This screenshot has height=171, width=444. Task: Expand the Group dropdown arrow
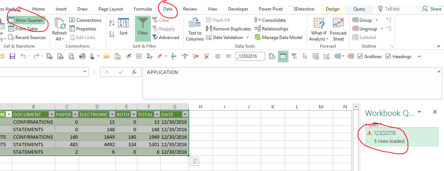pyautogui.click(x=376, y=20)
